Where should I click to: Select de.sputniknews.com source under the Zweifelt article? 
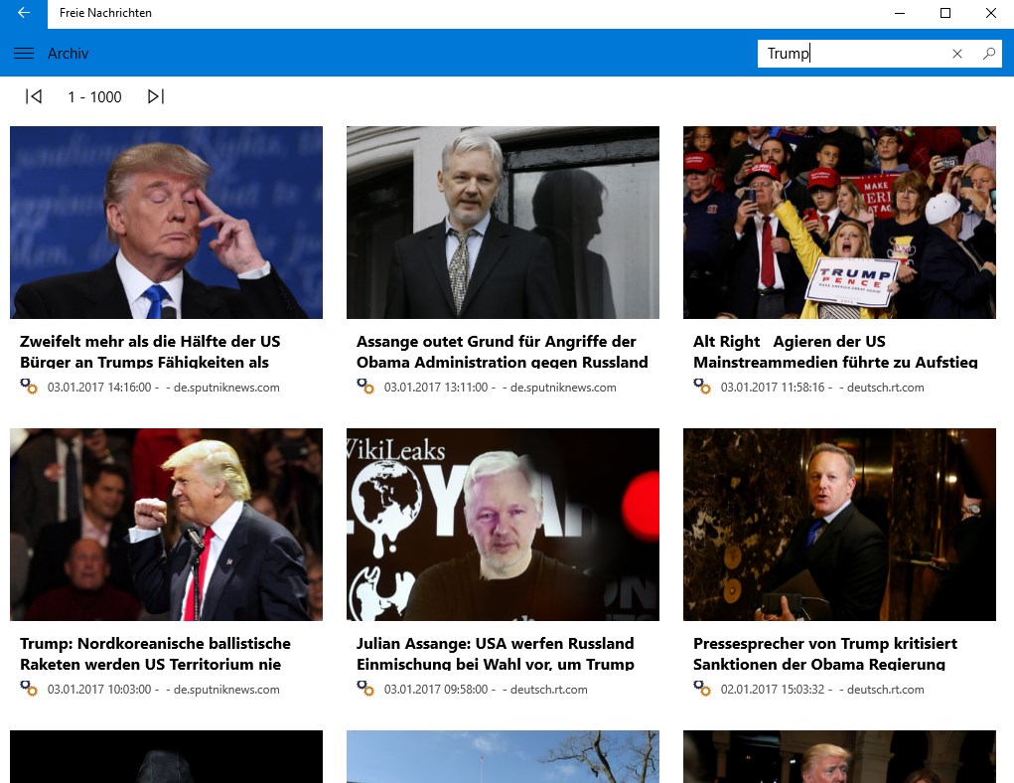[226, 388]
